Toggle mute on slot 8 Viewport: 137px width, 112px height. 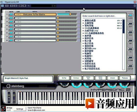coord(11,40)
